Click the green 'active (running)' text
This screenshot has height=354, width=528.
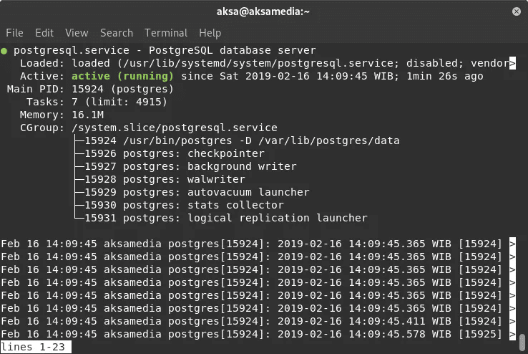click(x=122, y=76)
